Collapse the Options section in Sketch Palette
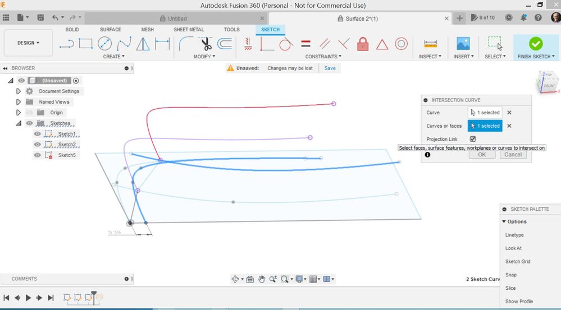561x310 pixels. tap(504, 222)
